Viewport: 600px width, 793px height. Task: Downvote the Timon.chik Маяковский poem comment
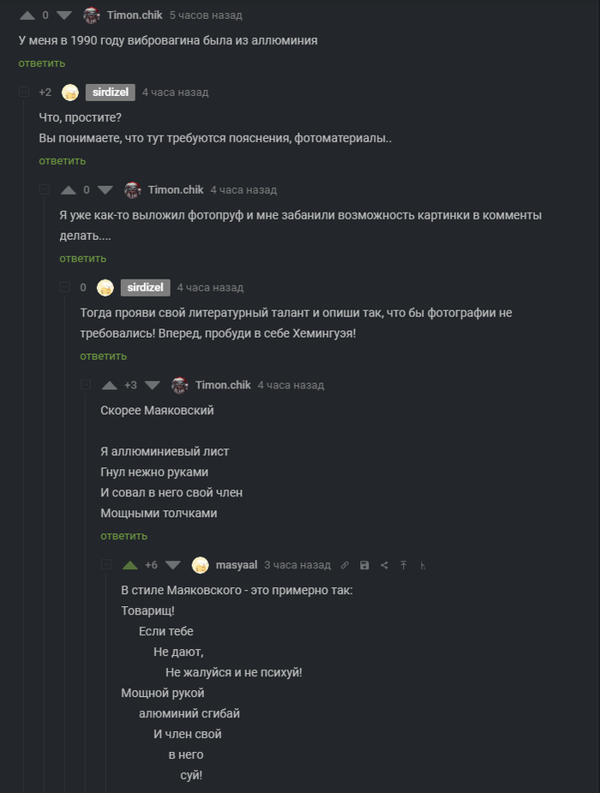(153, 385)
